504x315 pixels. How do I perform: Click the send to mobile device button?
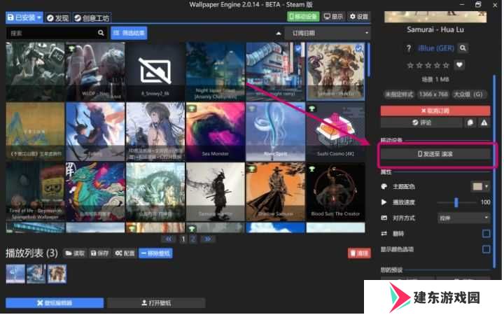(x=435, y=154)
